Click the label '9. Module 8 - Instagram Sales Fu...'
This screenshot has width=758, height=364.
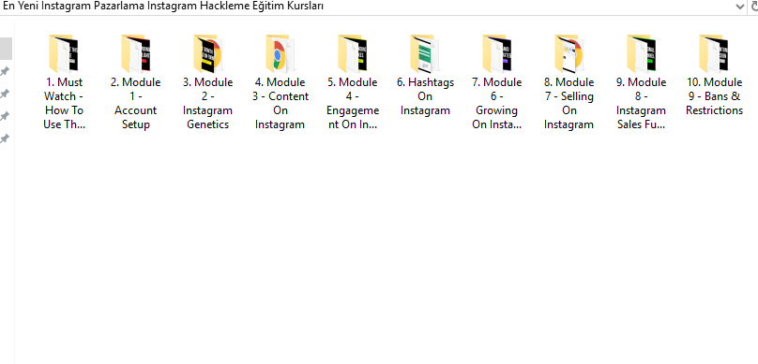[641, 103]
